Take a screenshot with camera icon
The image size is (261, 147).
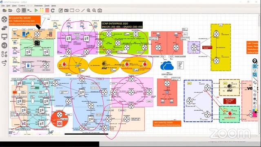coord(100,11)
